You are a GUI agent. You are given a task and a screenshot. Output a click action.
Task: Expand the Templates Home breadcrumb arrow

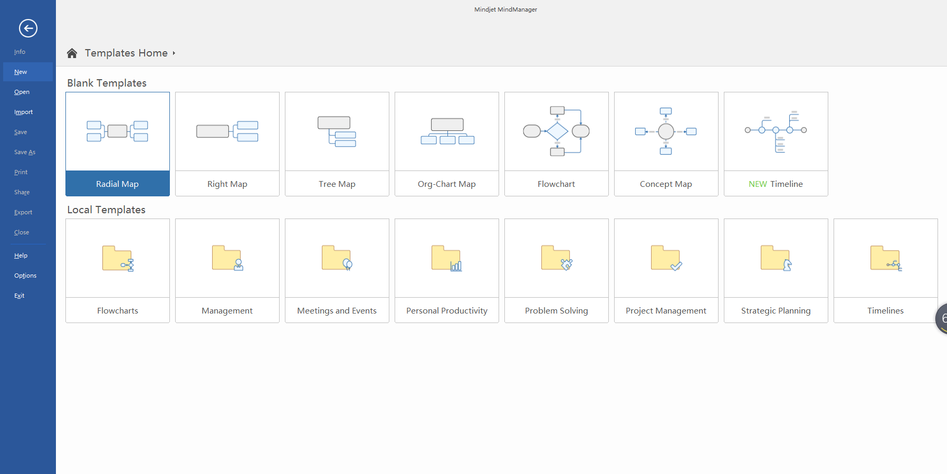(x=174, y=53)
